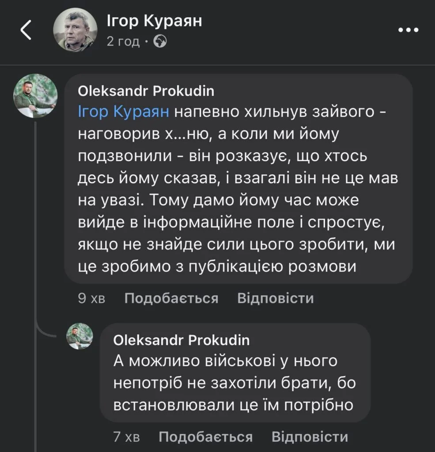Open the author name on the first comment
Image resolution: width=435 pixels, height=452 pixels.
pyautogui.click(x=146, y=91)
